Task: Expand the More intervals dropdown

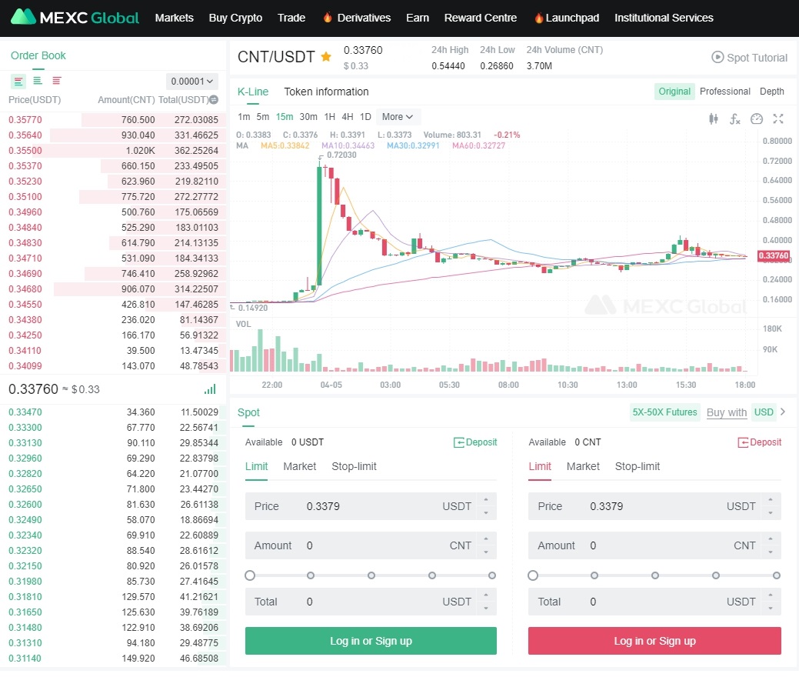Action: [x=398, y=117]
